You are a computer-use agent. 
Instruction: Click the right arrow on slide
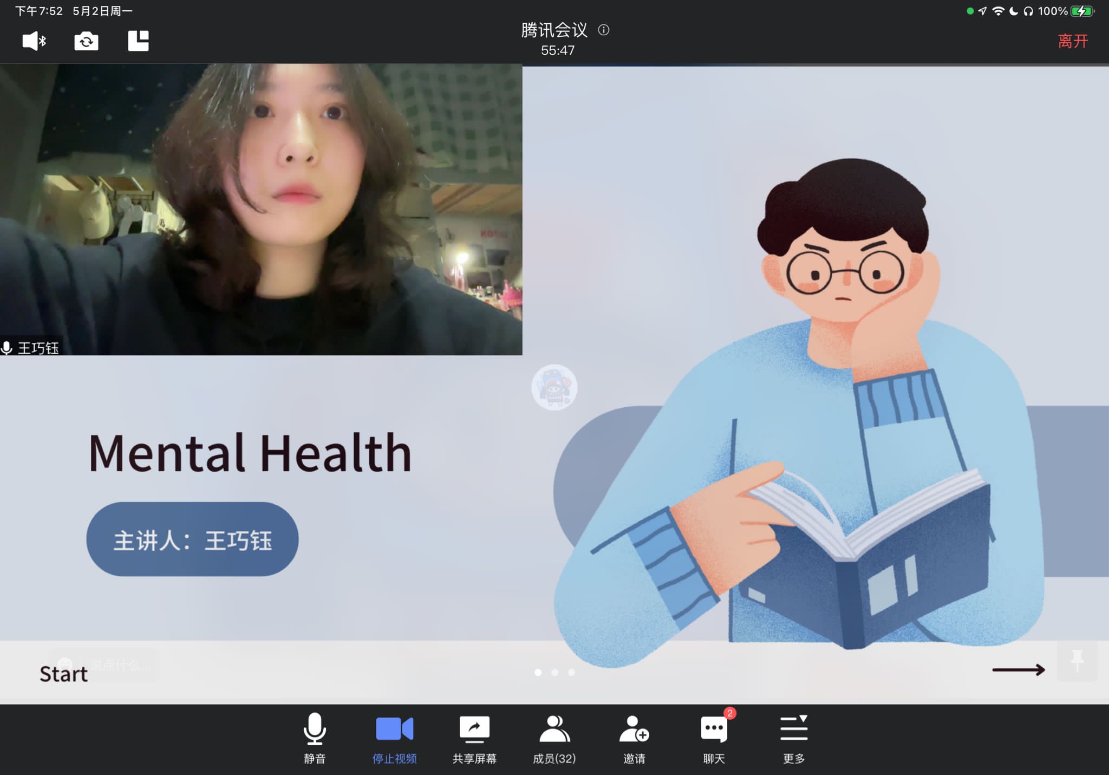(x=1018, y=670)
